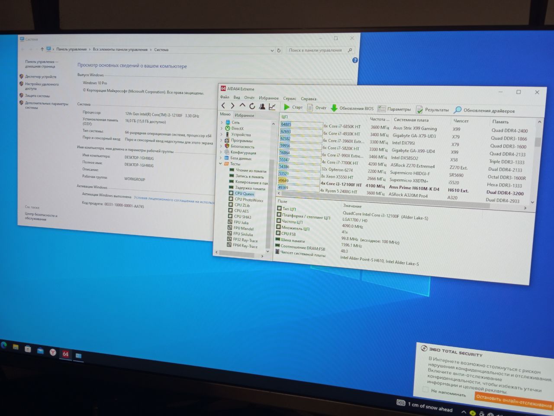554x416 pixels.
Task: Open the Справка menu
Action: click(x=309, y=99)
